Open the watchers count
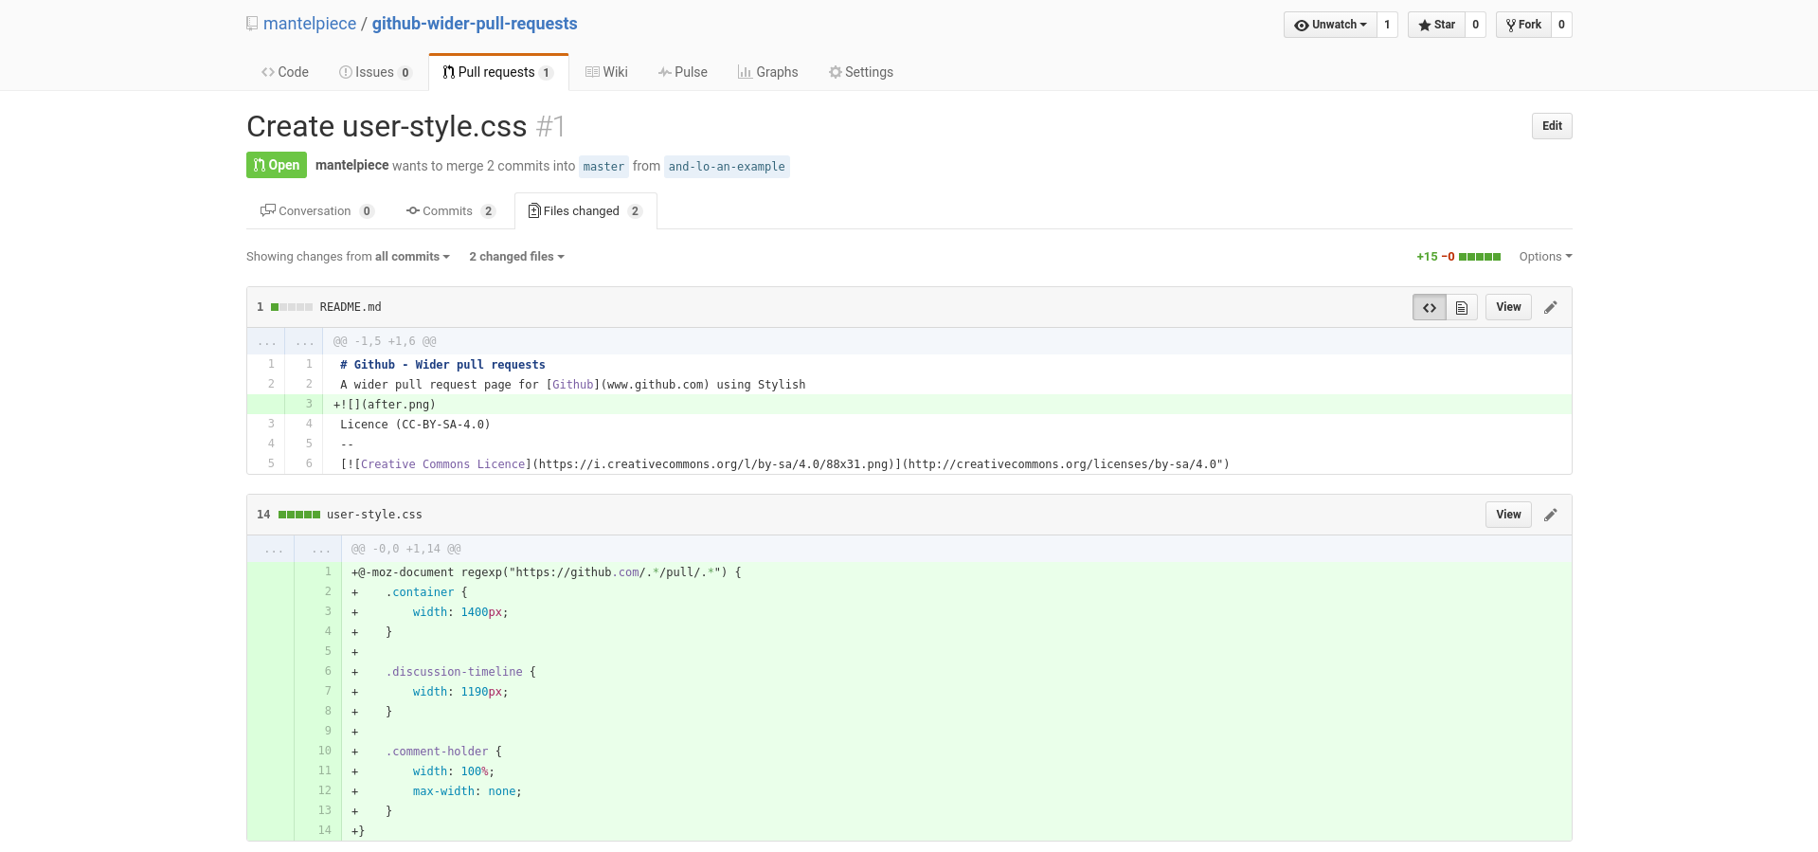This screenshot has height=852, width=1818. 1387,25
